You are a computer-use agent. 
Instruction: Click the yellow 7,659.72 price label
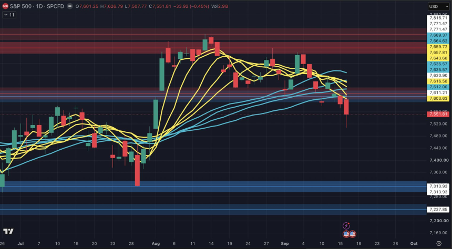pyautogui.click(x=438, y=47)
